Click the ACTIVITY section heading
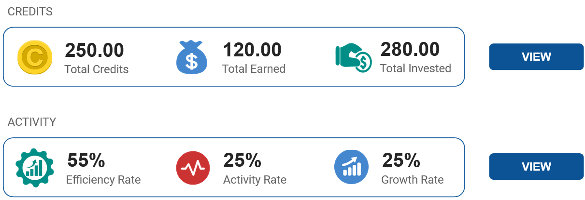Viewport: 585px width, 200px height. click(x=32, y=122)
